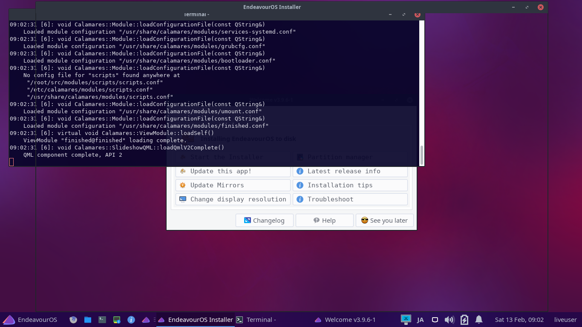The height and width of the screenshot is (327, 582).
Task: Maximize the Terminal window
Action: (404, 14)
